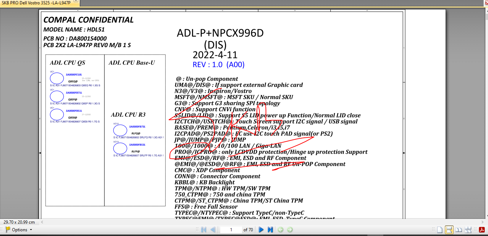Click '@ : Un-pop Component' line
The image size is (488, 236).
coord(207,79)
